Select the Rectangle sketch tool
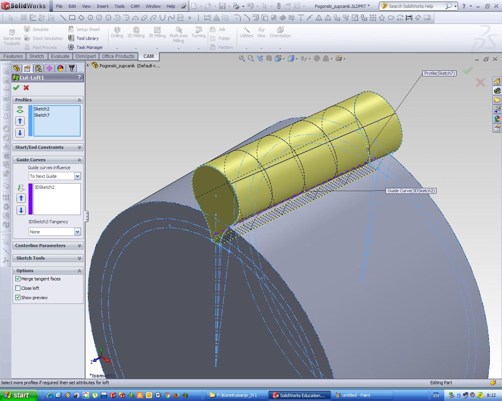The width and height of the screenshot is (502, 401). (72, 18)
